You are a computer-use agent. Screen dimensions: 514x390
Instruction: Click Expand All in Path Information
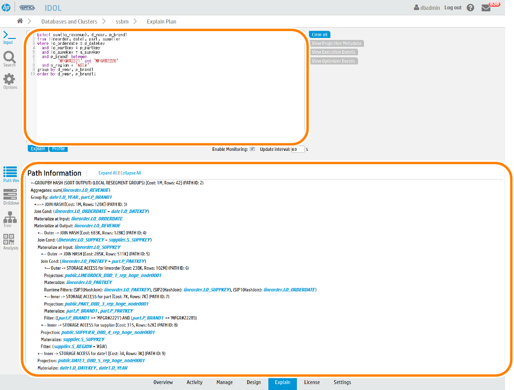[108, 173]
